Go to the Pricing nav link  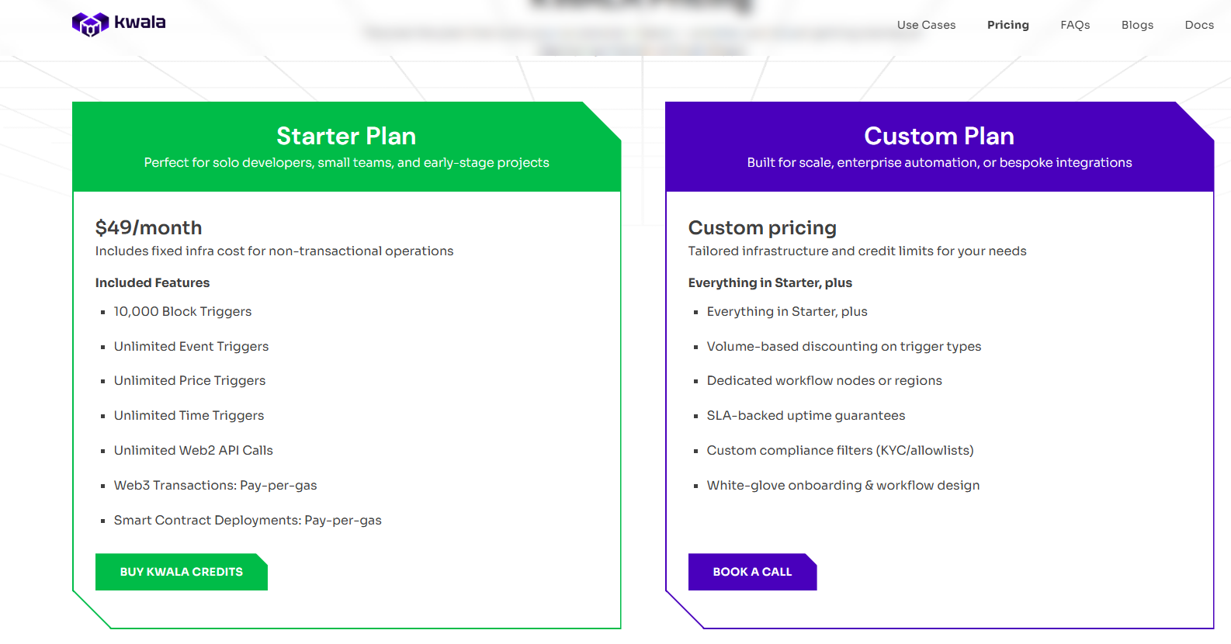[x=1007, y=25]
